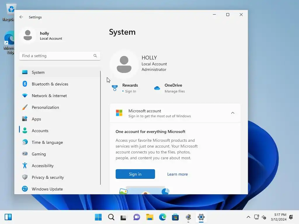Click the Find a setting search box
Image resolution: width=299 pixels, height=224 pixels.
[x=60, y=56]
